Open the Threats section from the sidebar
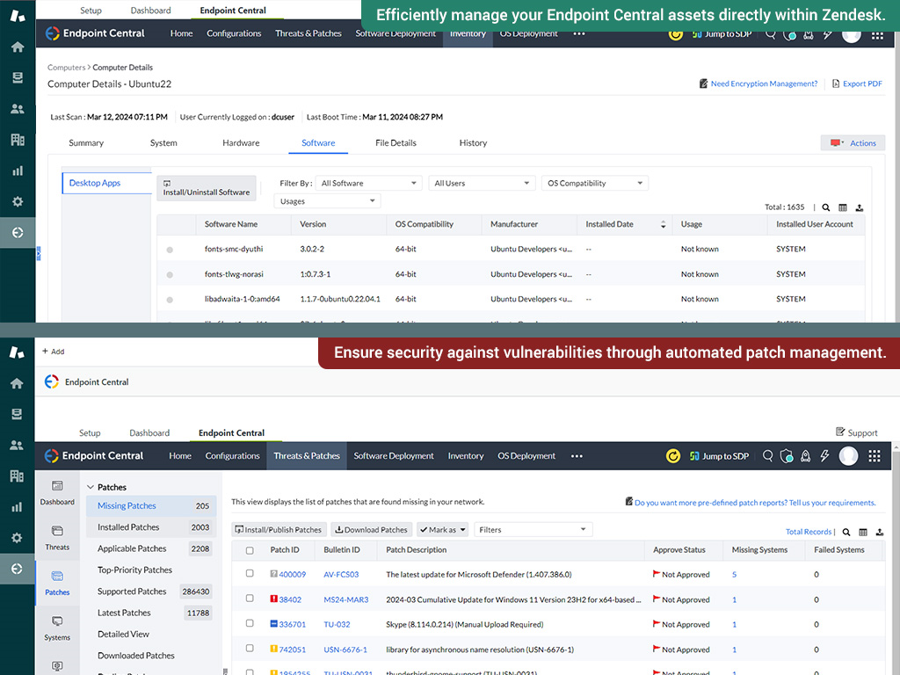The image size is (900, 675). pos(57,536)
